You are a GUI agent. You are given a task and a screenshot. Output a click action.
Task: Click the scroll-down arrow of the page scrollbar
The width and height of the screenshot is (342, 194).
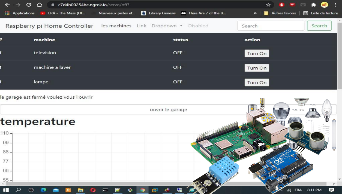pyautogui.click(x=340, y=179)
